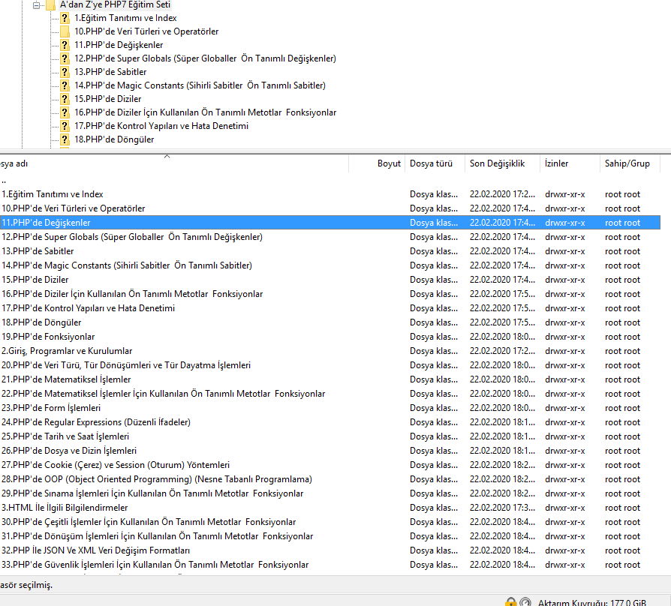Select 1.Eğitim Tanıtımı ve Index in the tree

coord(125,18)
